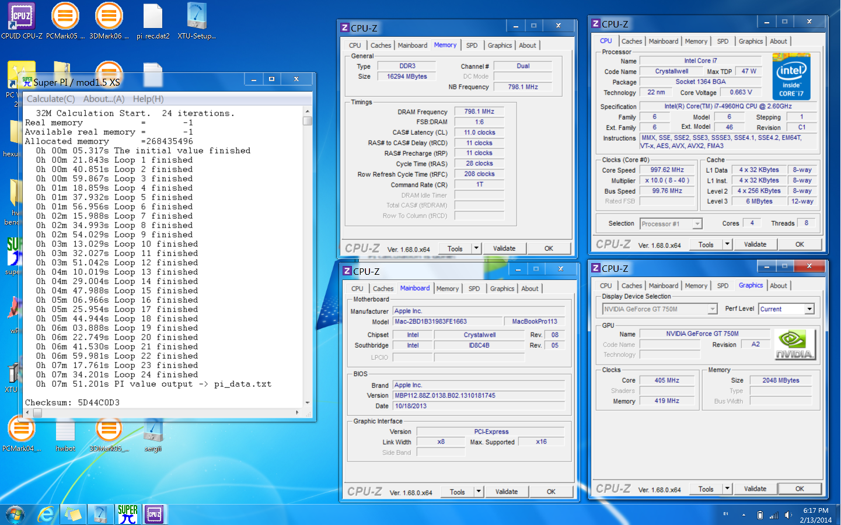Open the NVIDIA GeForce GT 750M device dropdown
The image size is (841, 525).
[659, 309]
